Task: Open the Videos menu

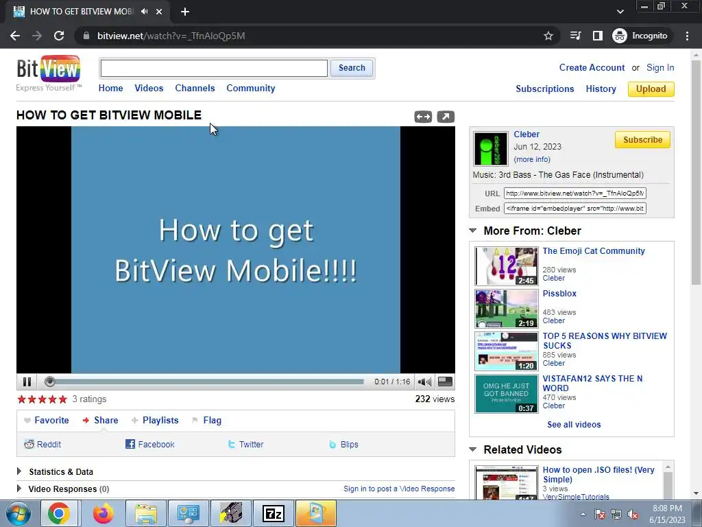Action: tap(149, 89)
